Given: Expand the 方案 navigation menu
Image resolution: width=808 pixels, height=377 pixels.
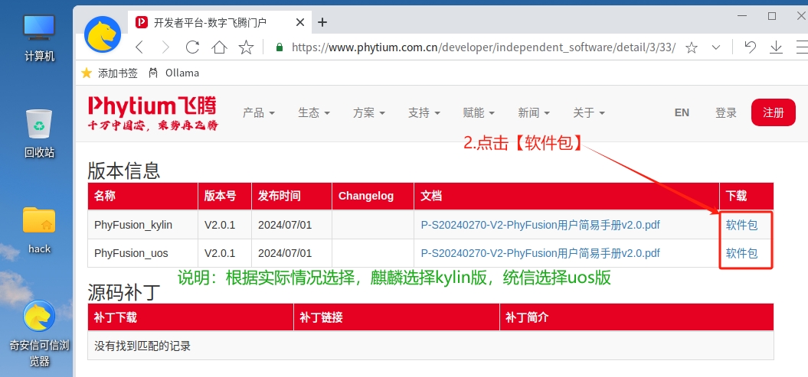Looking at the screenshot, I should tap(369, 112).
